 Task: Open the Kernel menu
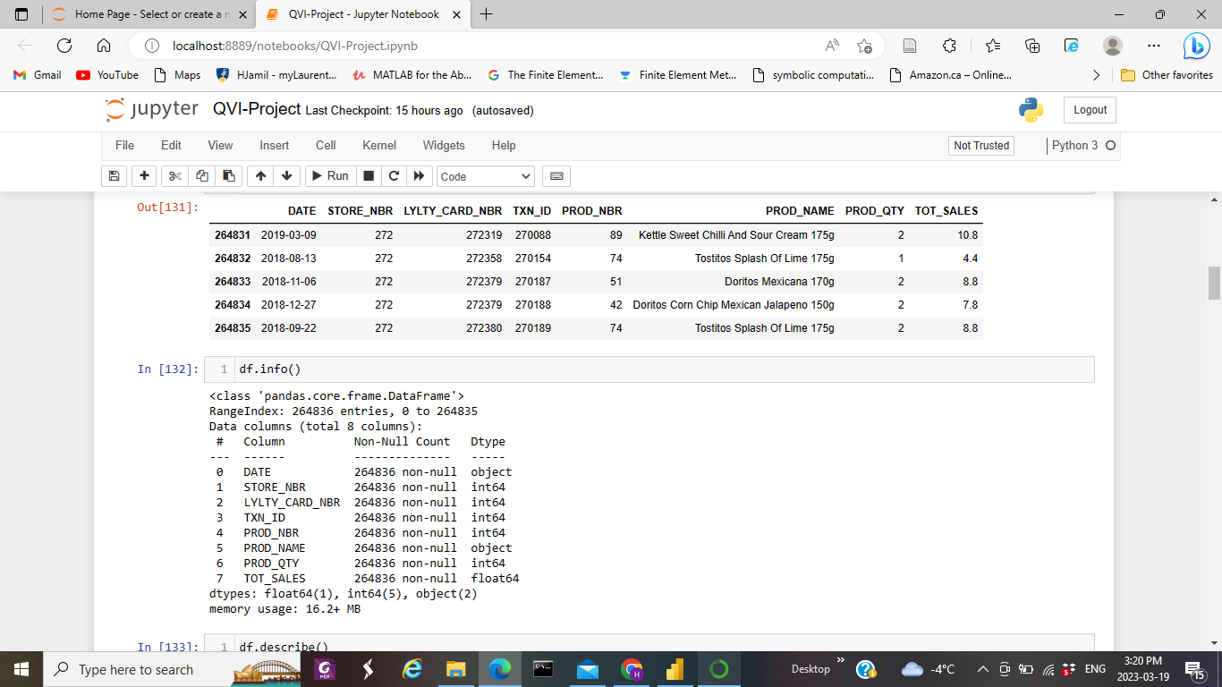coord(378,145)
